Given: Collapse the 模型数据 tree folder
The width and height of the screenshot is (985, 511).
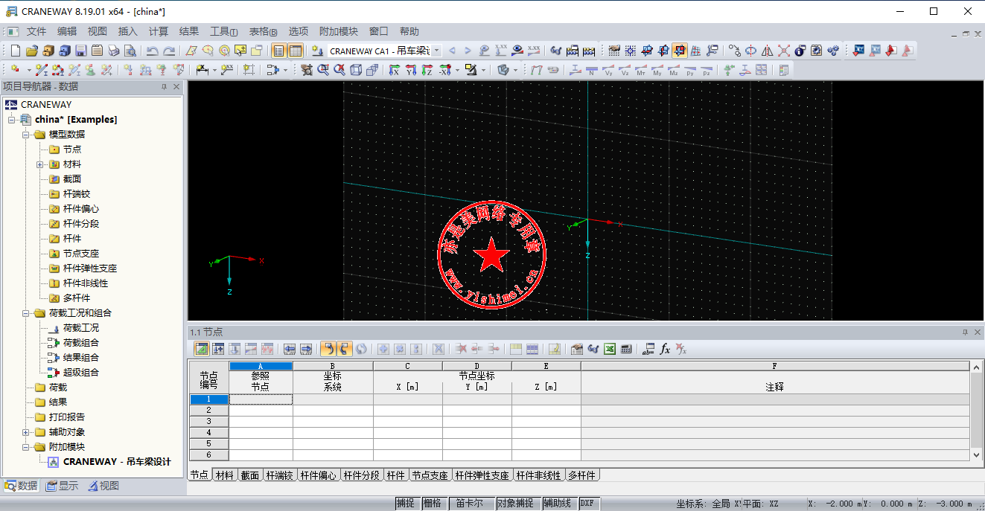Looking at the screenshot, I should point(26,135).
